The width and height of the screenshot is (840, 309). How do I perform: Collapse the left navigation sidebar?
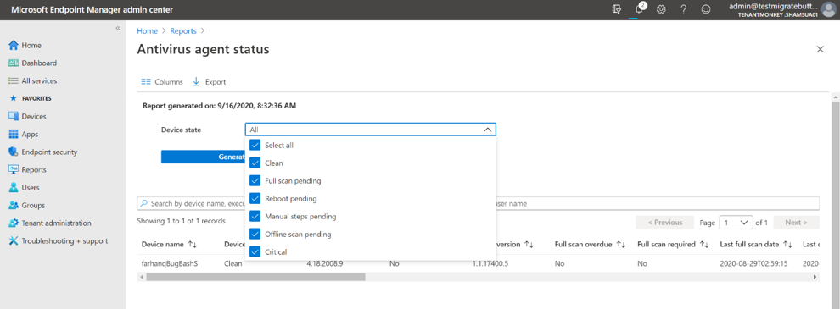click(x=118, y=28)
